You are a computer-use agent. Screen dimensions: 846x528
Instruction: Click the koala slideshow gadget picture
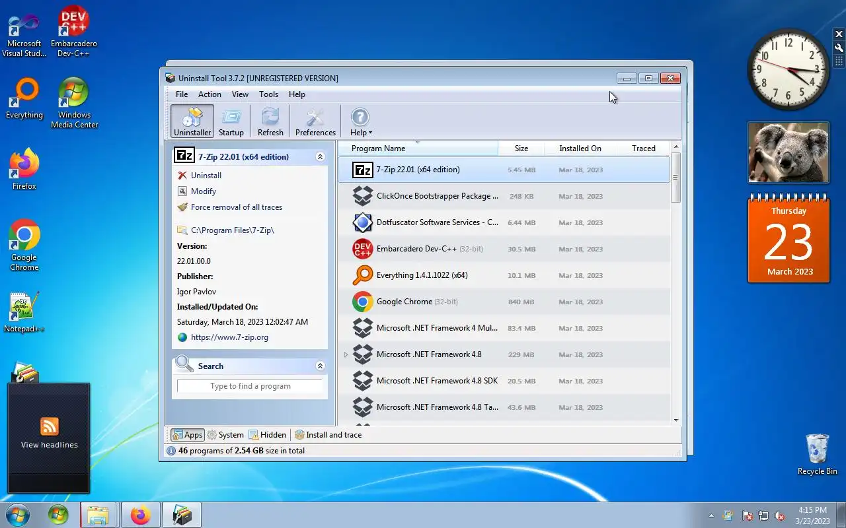[788, 152]
